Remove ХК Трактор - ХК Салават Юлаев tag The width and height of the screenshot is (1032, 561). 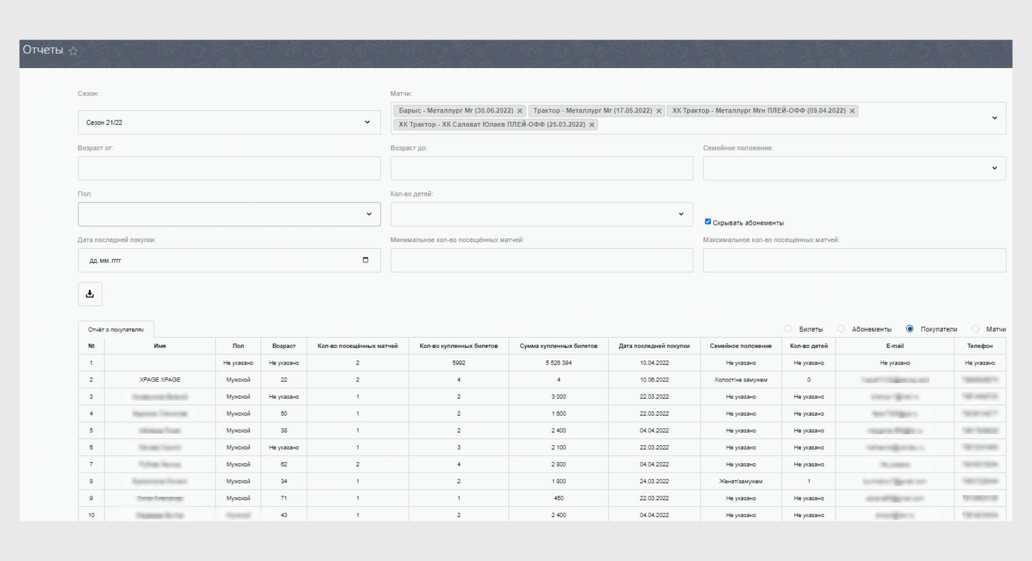[592, 125]
